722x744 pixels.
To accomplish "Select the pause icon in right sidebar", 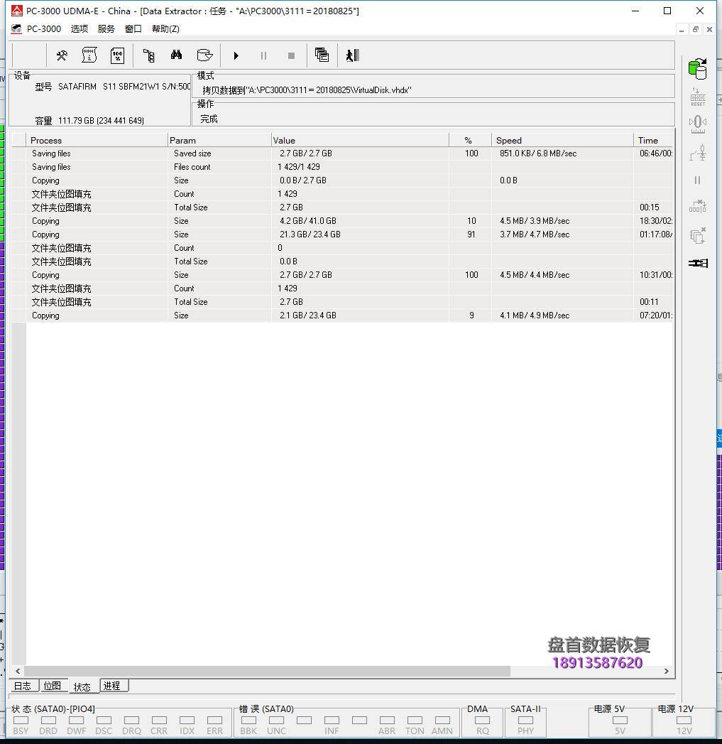I will (x=698, y=180).
